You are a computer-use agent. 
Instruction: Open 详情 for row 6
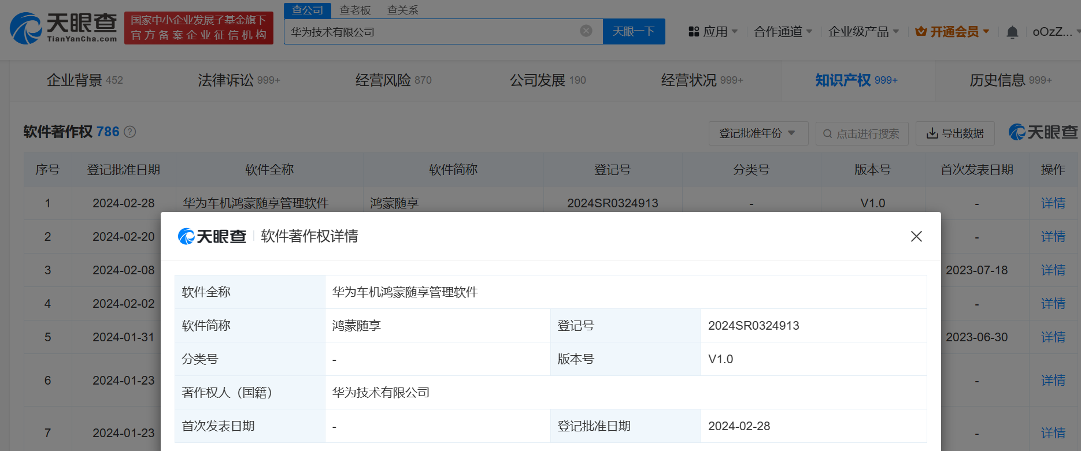(1053, 381)
